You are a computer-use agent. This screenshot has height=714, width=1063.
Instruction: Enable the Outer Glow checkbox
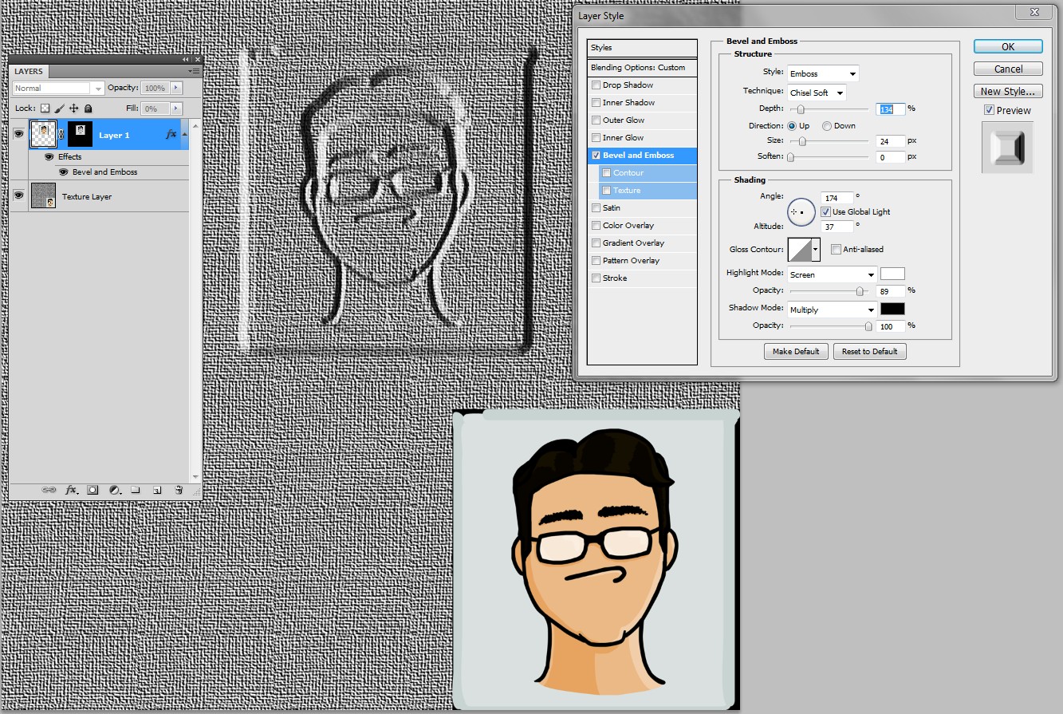tap(596, 120)
